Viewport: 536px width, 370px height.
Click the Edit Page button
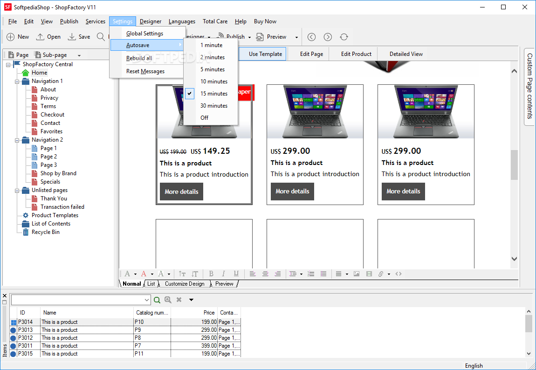click(311, 54)
